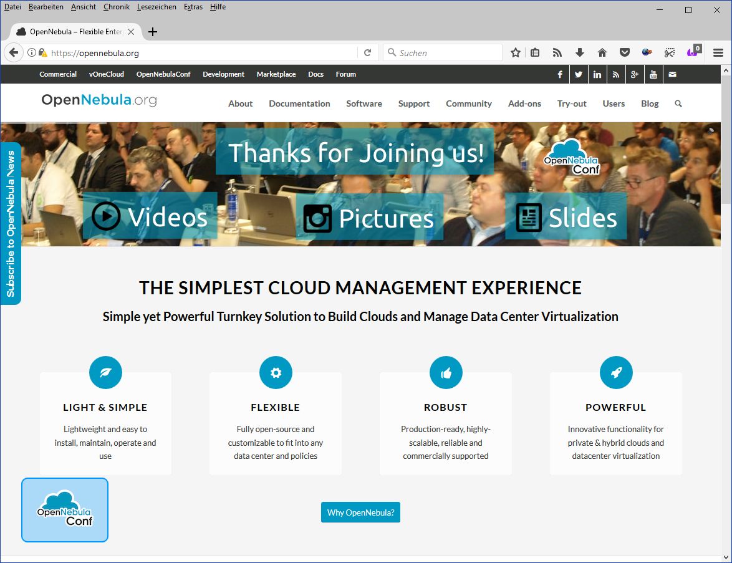Click the RSS feed toolbar icon

point(557,53)
